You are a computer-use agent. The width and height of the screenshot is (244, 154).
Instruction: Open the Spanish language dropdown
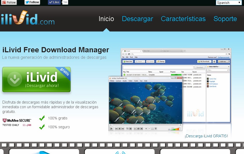[x=229, y=3]
